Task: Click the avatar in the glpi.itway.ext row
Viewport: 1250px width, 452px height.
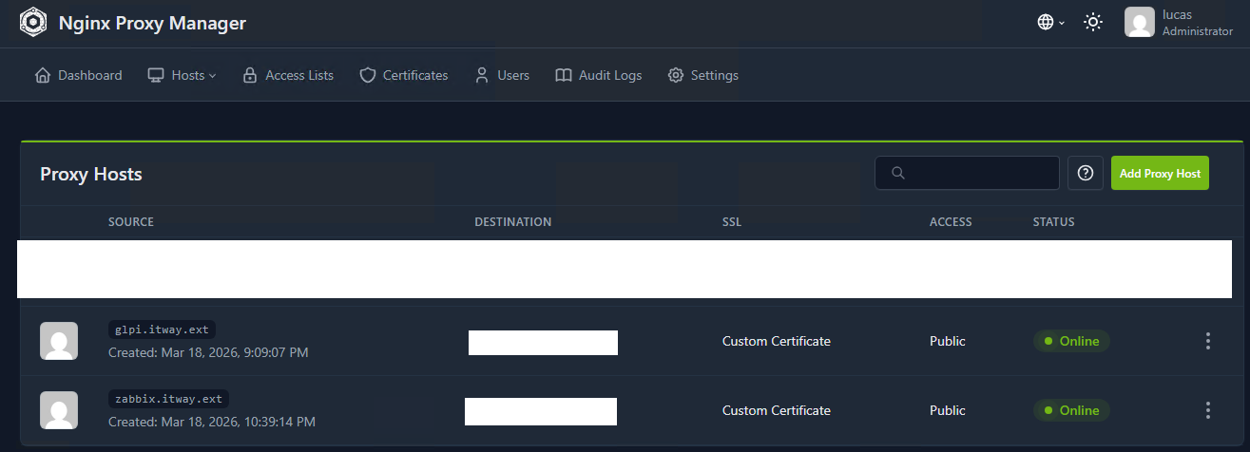Action: tap(59, 341)
